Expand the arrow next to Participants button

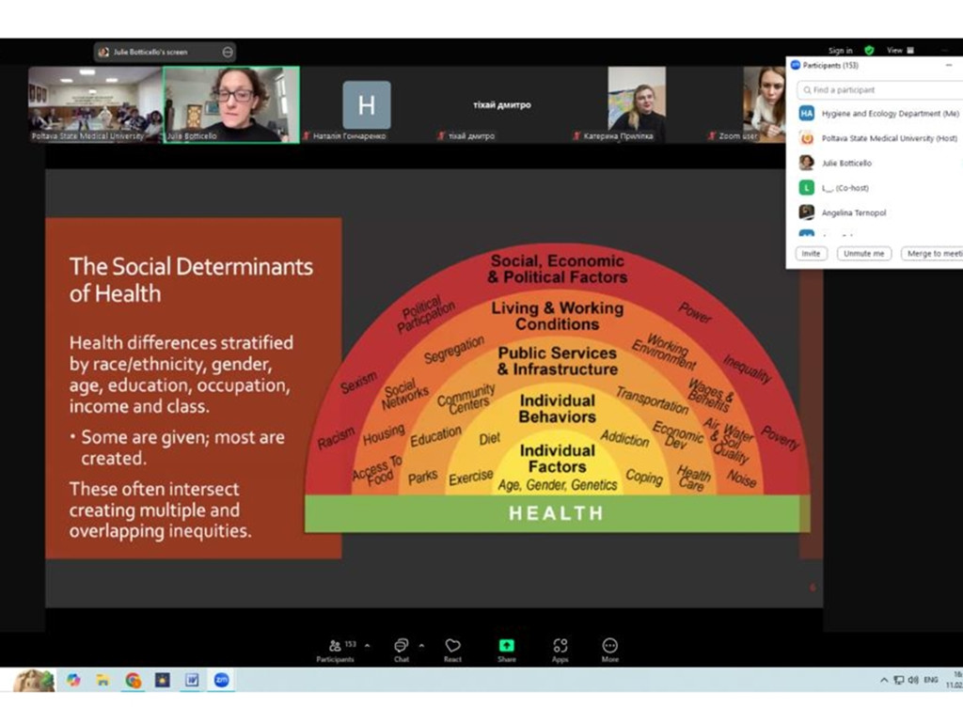(368, 645)
